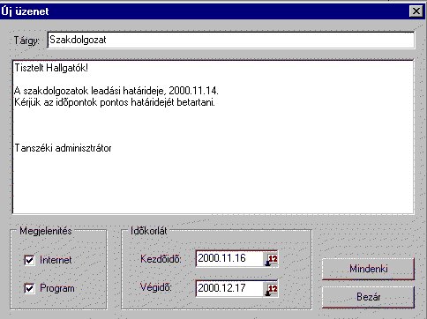
Task: Click the Végidő label
Action: click(156, 287)
